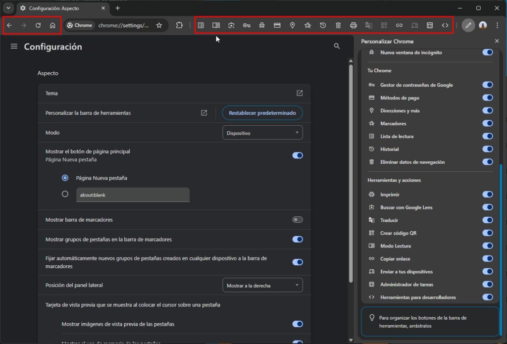Open the Extensions puzzle icon

click(x=179, y=25)
